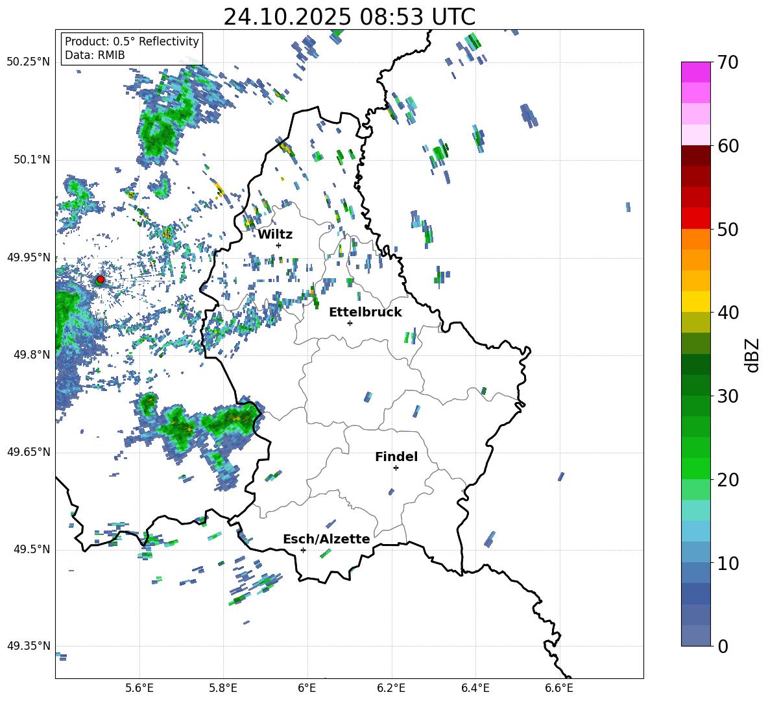Click the Wiltz city label
Image resolution: width=768 pixels, height=701 pixels.
[x=275, y=234]
